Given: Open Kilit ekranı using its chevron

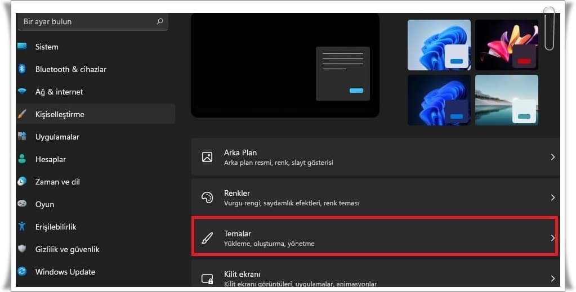Looking at the screenshot, I should click(552, 278).
